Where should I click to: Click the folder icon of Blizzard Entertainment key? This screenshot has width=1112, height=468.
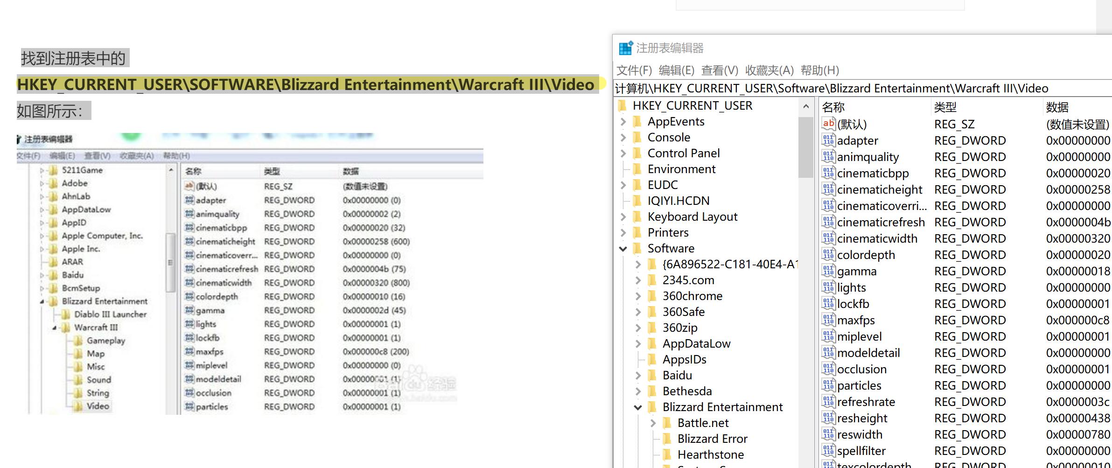[x=653, y=407]
